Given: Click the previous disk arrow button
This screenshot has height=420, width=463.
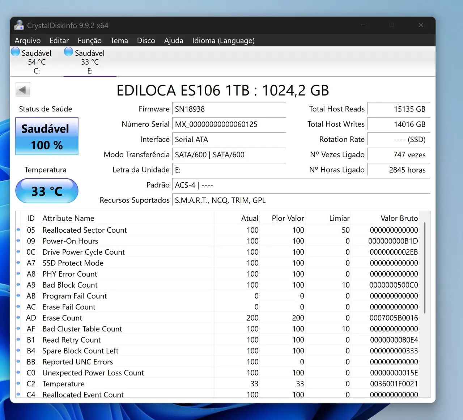Looking at the screenshot, I should (23, 90).
